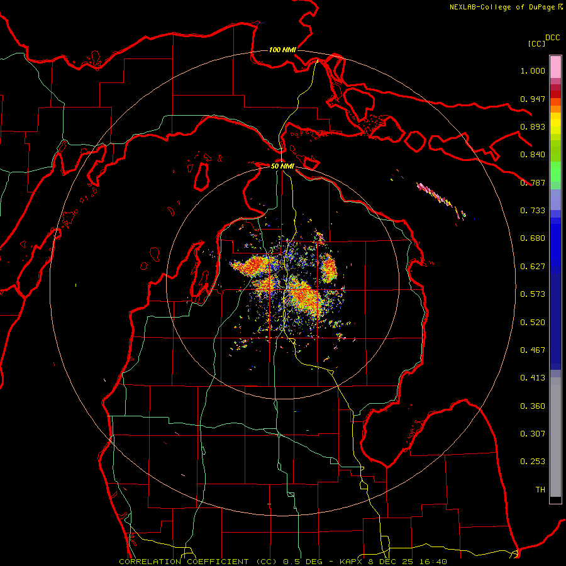
Task: Click the 0.893 legend value
Action: (533, 126)
